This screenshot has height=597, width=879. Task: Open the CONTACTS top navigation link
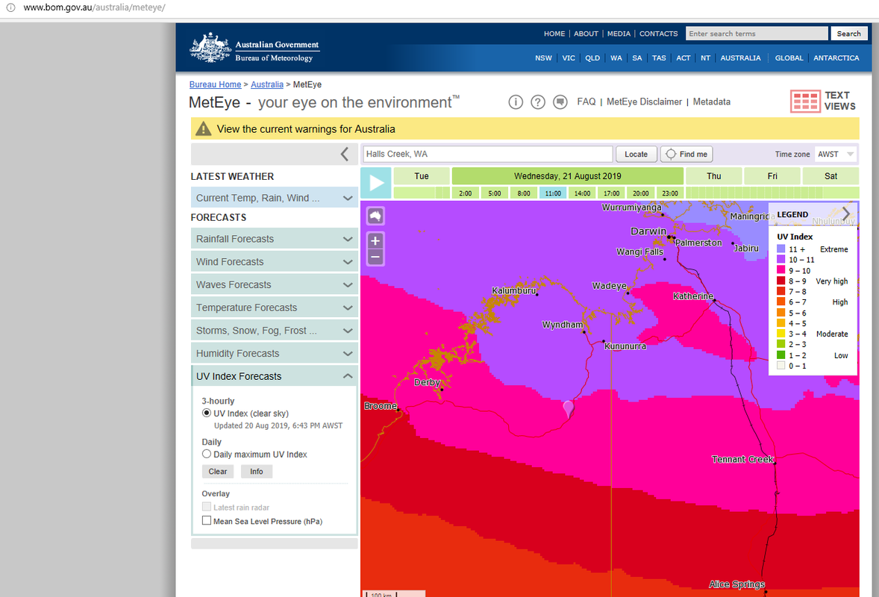(x=658, y=34)
